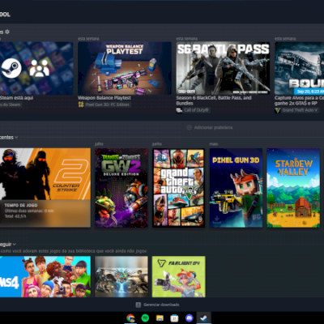The height and width of the screenshot is (324, 324).
Task: Click the plus icon beside Adicionar prateleira
Action: pos(190,127)
